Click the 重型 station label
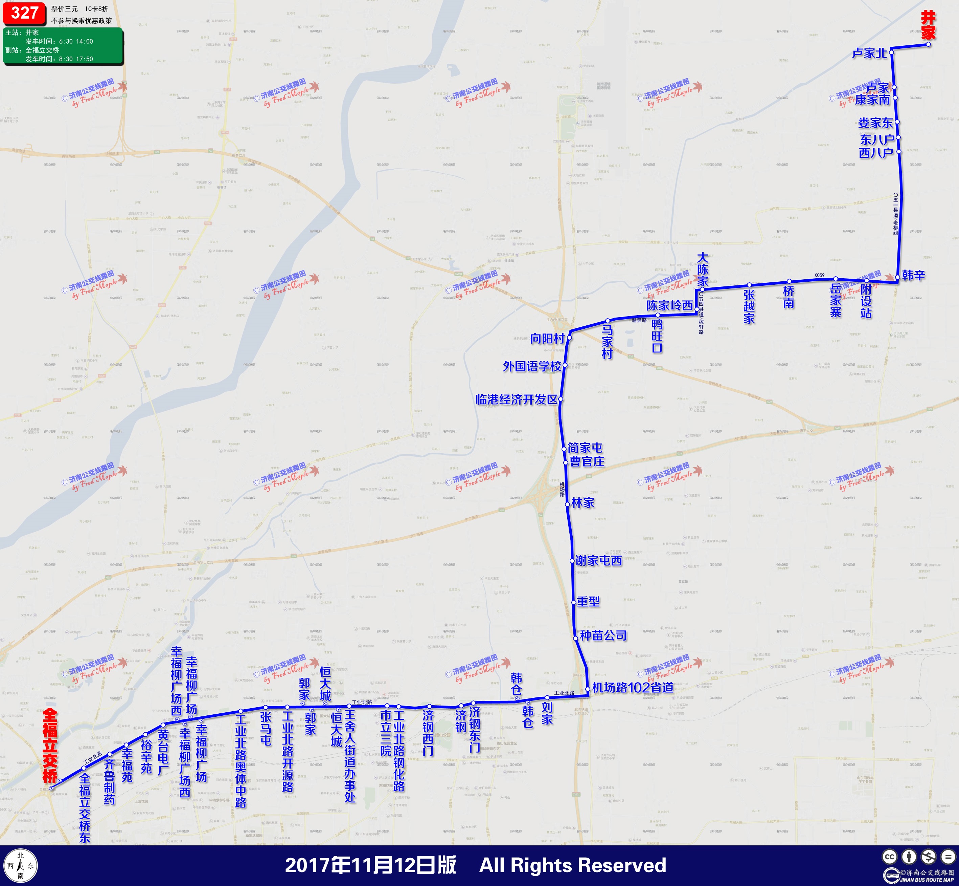The image size is (959, 886). pyautogui.click(x=588, y=601)
